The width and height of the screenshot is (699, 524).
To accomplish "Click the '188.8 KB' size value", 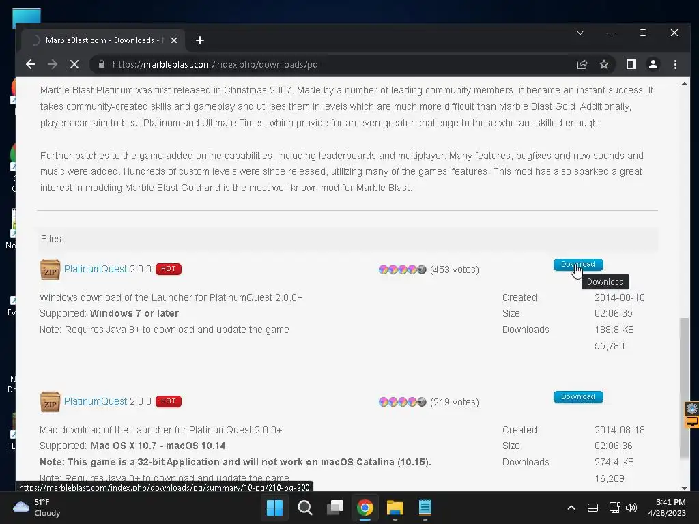I will (x=614, y=330).
